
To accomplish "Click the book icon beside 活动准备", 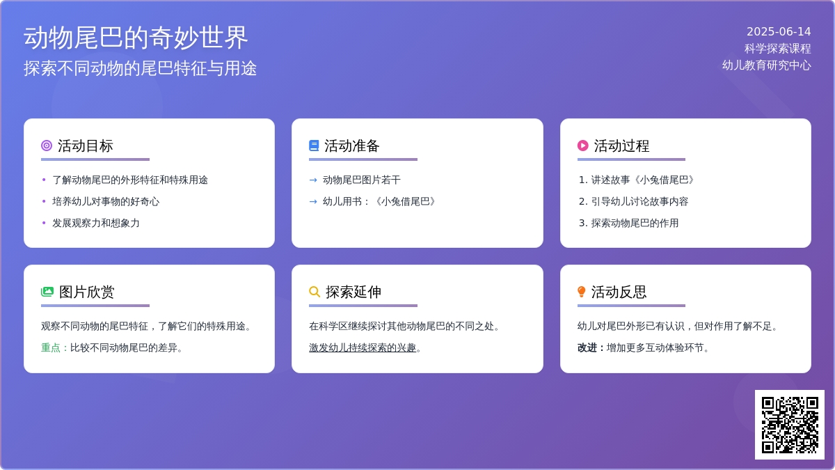I will tap(314, 146).
